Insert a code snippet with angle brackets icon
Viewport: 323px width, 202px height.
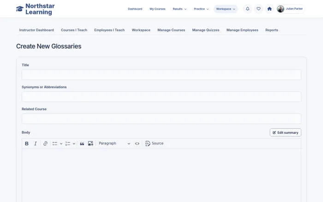pyautogui.click(x=137, y=143)
